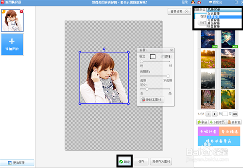Select the red poppy field thumbnail
This screenshot has height=168, width=243.
coord(228,59)
